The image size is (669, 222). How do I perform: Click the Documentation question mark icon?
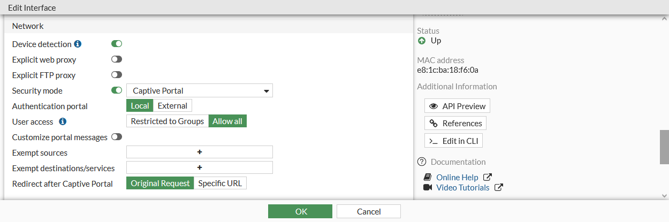point(422,162)
